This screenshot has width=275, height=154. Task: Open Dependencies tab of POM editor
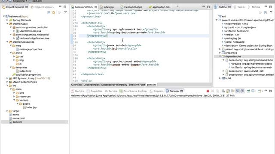pos(92,85)
